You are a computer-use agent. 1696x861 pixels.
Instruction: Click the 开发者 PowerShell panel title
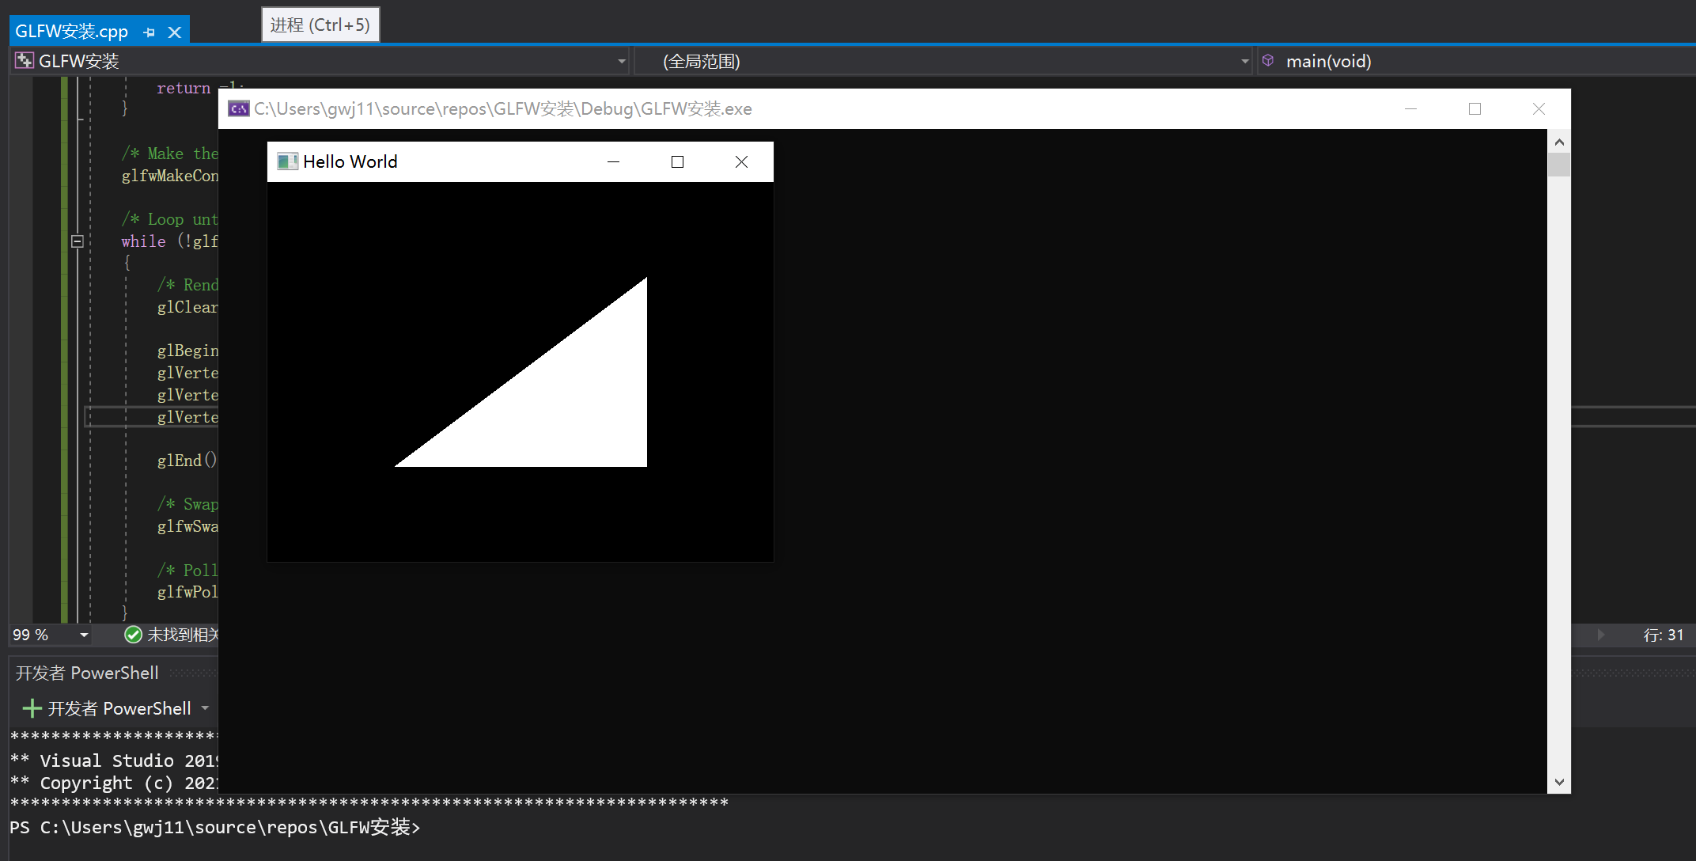coord(87,673)
